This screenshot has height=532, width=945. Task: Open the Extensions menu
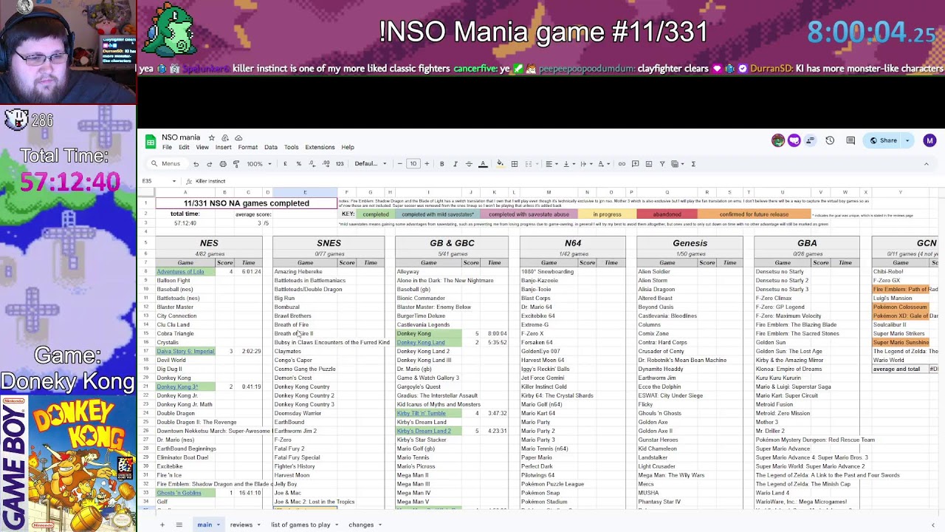tap(320, 147)
